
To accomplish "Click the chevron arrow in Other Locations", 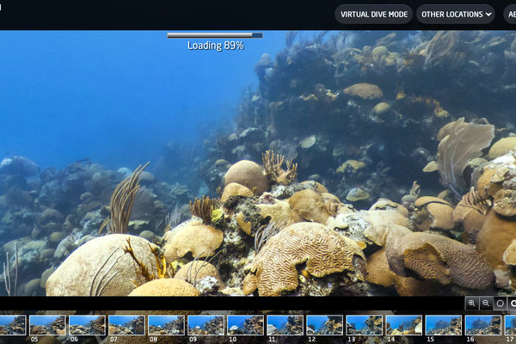I will point(488,14).
